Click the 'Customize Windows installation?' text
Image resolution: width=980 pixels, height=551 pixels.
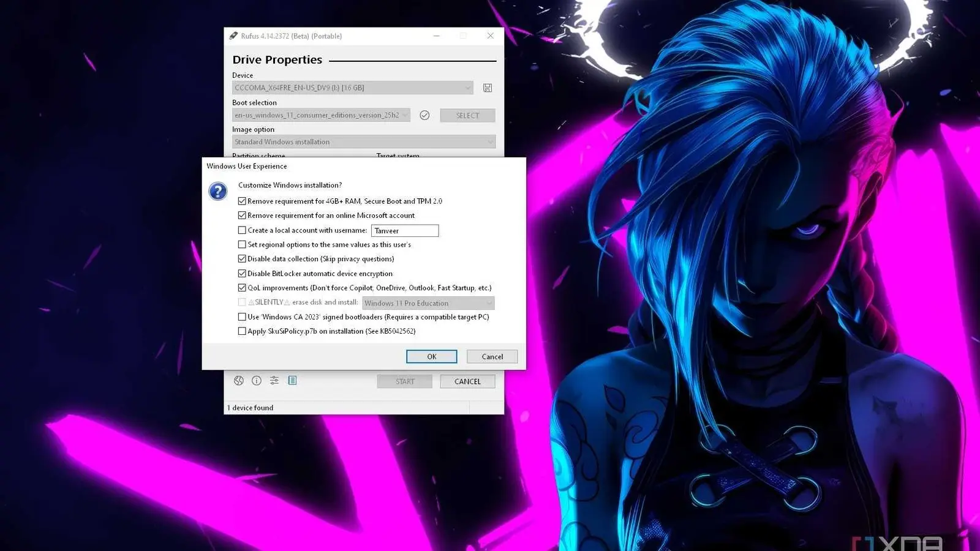[x=290, y=185]
